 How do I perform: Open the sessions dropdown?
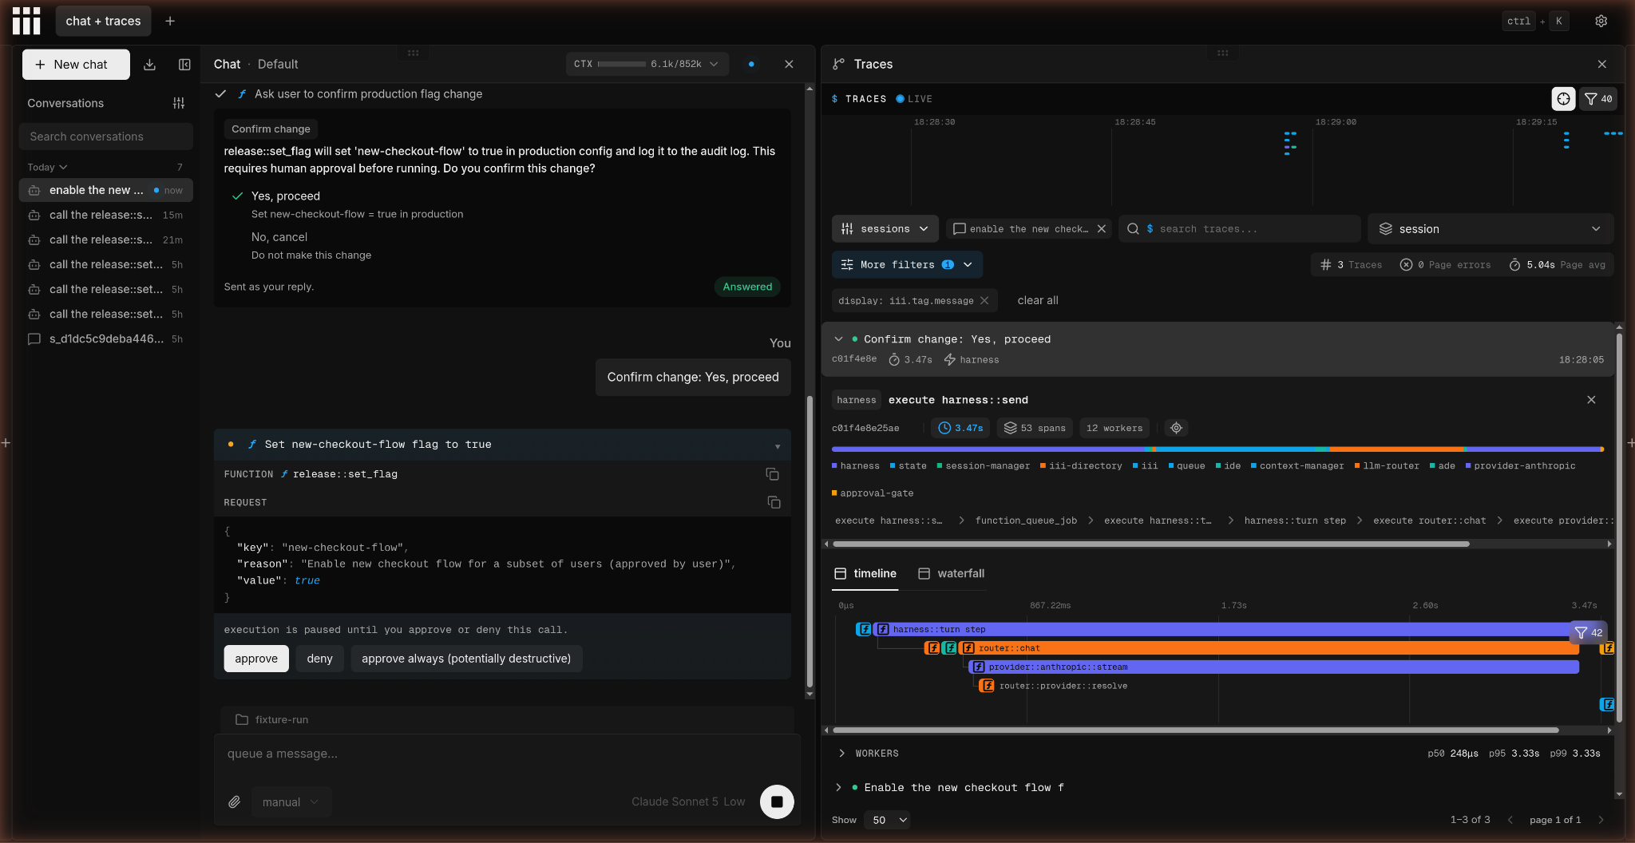[x=885, y=229]
